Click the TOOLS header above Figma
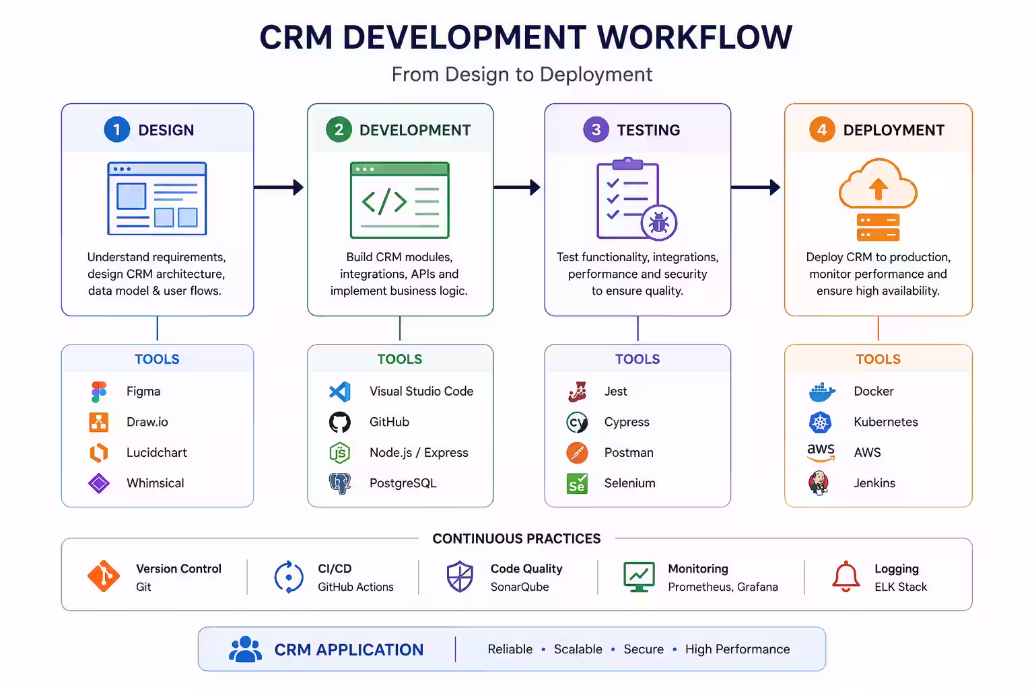Viewport: 1034px width, 689px height. (x=157, y=359)
